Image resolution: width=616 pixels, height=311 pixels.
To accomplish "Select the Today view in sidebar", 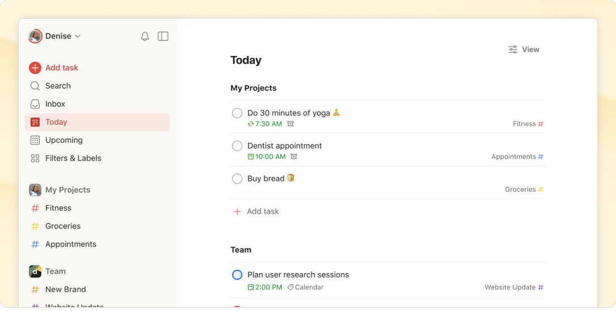I will (x=98, y=122).
